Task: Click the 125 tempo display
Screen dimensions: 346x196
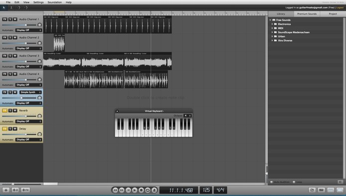Action: pyautogui.click(x=206, y=190)
